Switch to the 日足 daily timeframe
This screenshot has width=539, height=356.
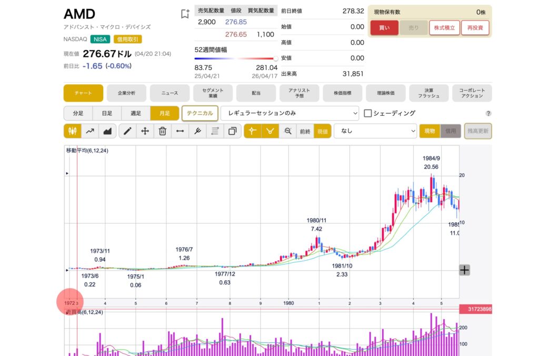(107, 113)
